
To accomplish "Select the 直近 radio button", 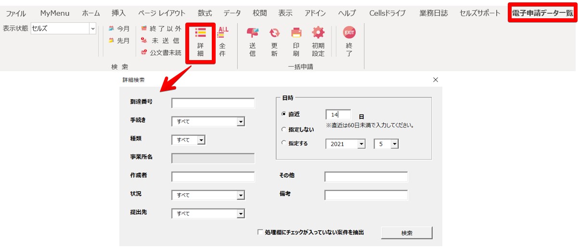I will 284,114.
